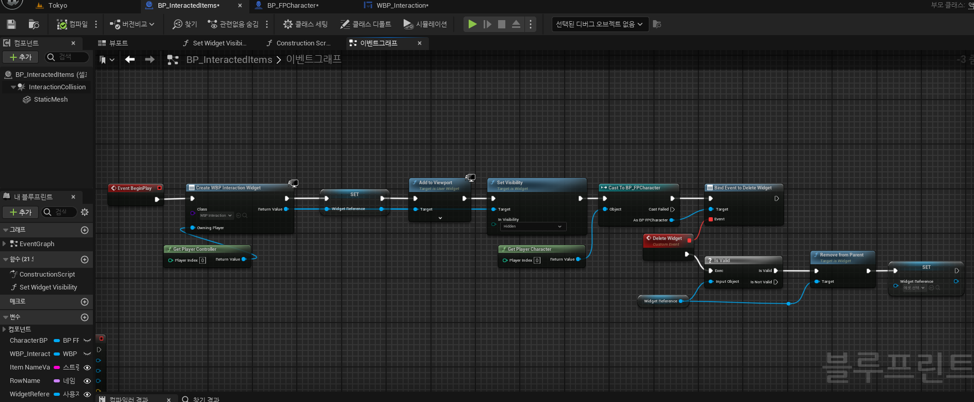974x402 pixels.
Task: Click the stop playback square button
Action: tap(502, 24)
